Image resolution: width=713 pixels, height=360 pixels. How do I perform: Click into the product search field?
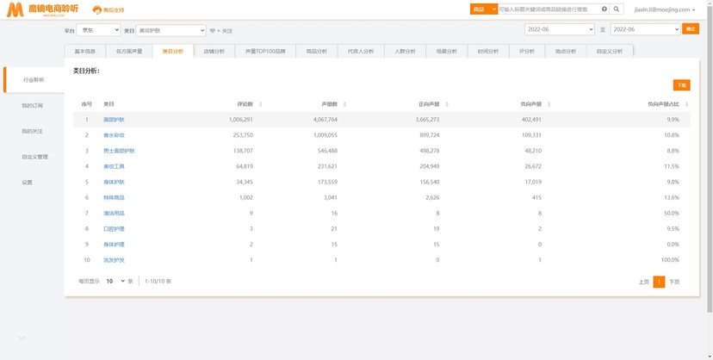pos(549,9)
